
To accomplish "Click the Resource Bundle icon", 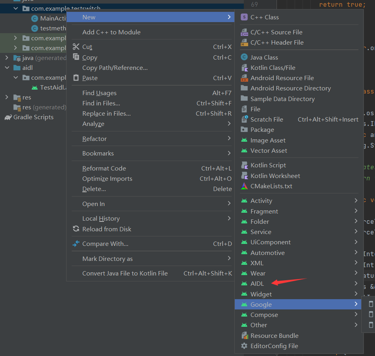I will [244, 335].
